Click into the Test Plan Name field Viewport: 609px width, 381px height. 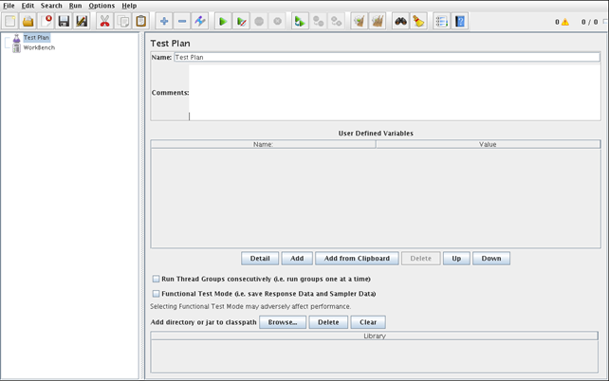point(386,57)
